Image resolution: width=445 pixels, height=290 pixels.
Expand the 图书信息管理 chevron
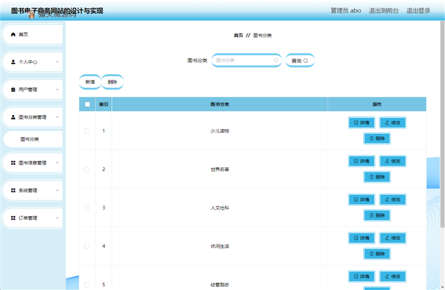point(57,163)
